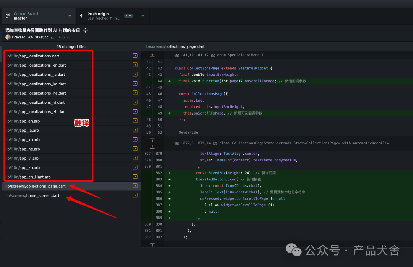This screenshot has height=267, width=413.
Task: Click the modified icon for collections_page.dart
Action: pos(135,186)
